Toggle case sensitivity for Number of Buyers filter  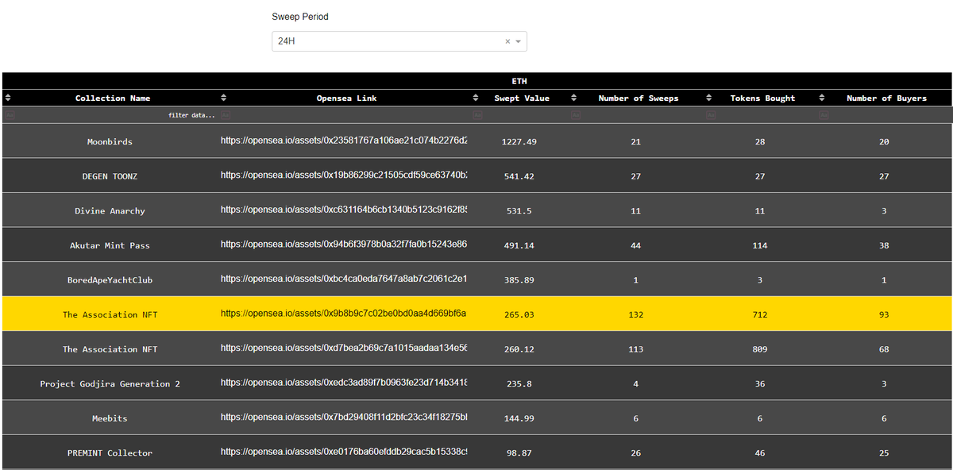824,115
